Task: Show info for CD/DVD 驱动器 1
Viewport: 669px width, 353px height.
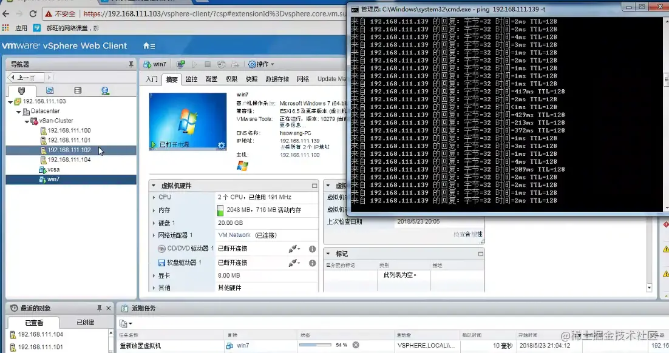Action: click(312, 249)
